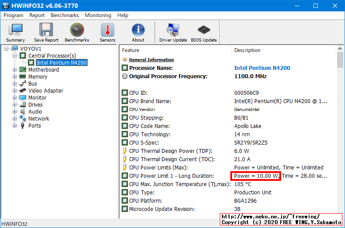
Task: Expand the Drives node
Action: (x=14, y=105)
